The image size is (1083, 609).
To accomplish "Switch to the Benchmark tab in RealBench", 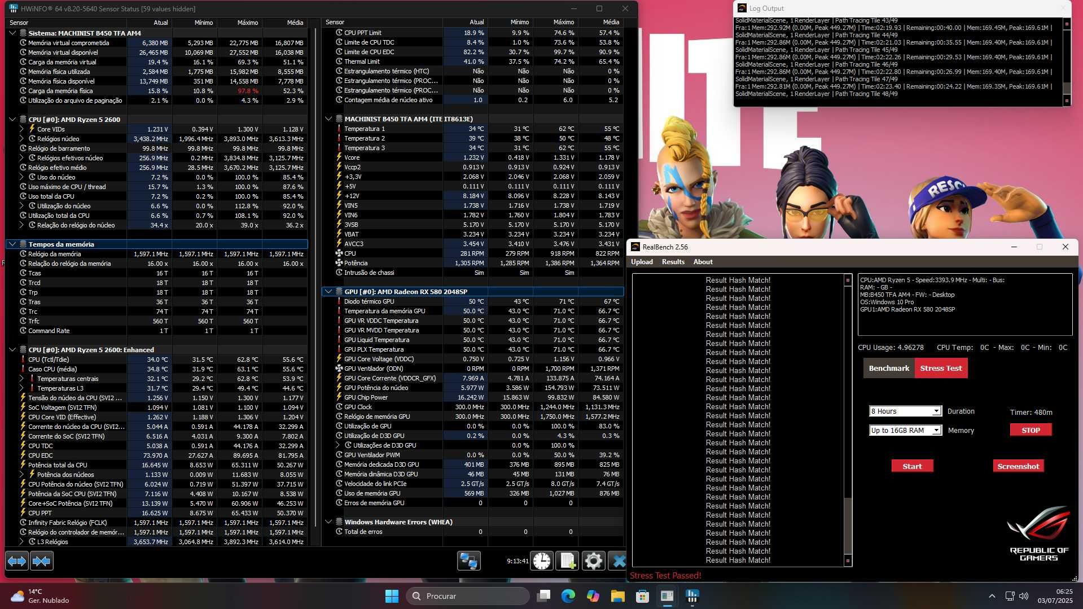I will point(889,369).
